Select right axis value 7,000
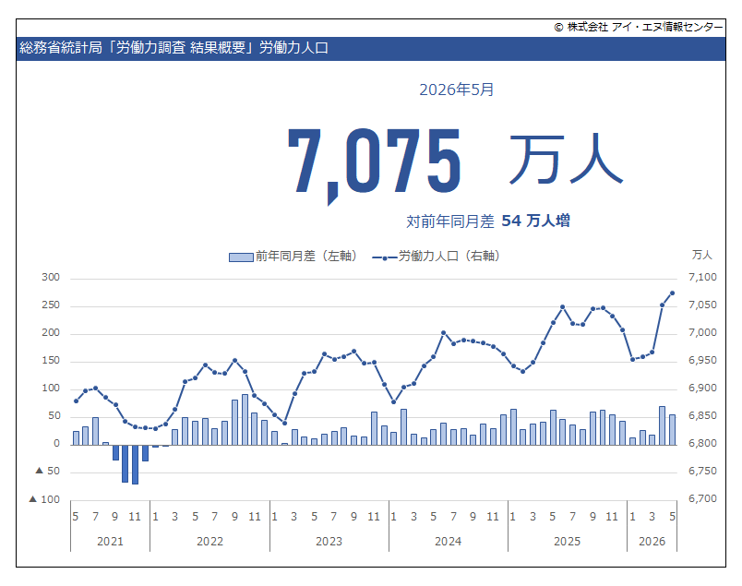The image size is (742, 586). click(x=702, y=333)
